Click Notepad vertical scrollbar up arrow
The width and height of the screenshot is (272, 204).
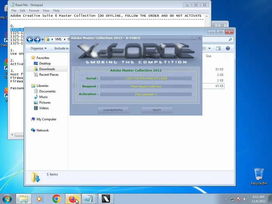(207, 16)
